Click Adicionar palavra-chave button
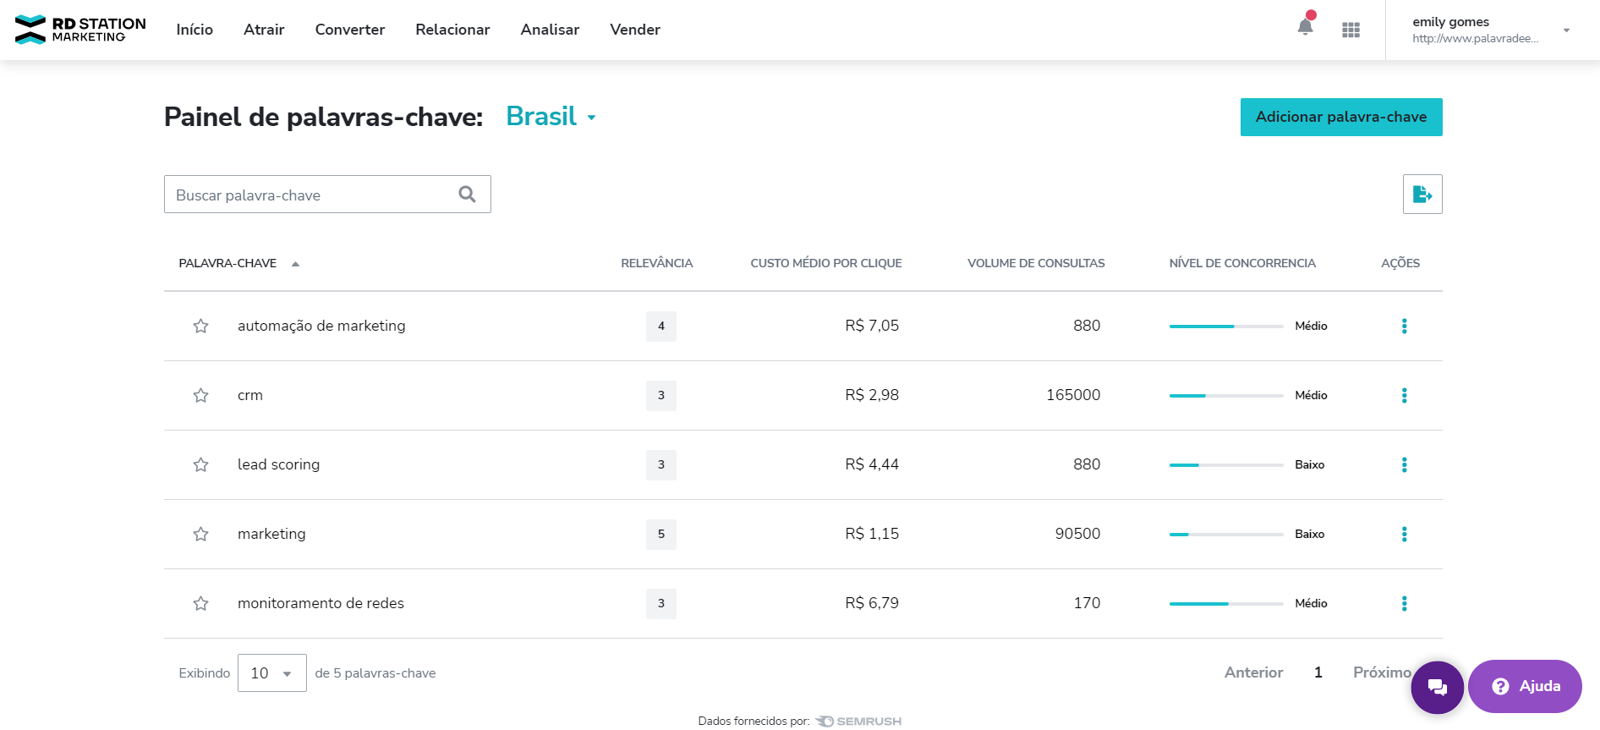The image size is (1600, 730). (x=1340, y=117)
